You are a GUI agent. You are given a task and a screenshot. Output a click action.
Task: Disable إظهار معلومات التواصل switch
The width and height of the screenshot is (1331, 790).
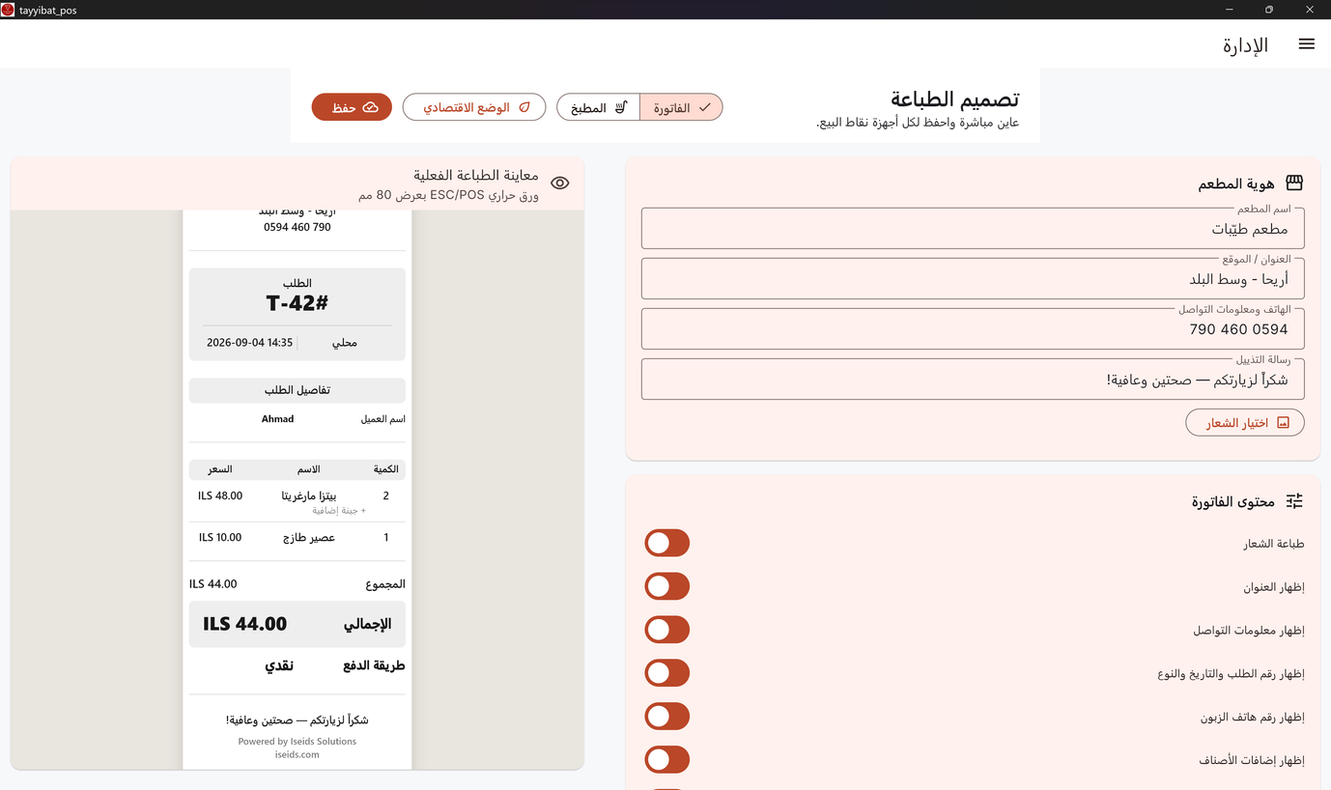pyautogui.click(x=667, y=630)
